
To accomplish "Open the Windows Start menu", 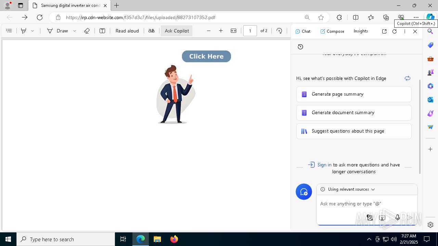I will pos(8,239).
